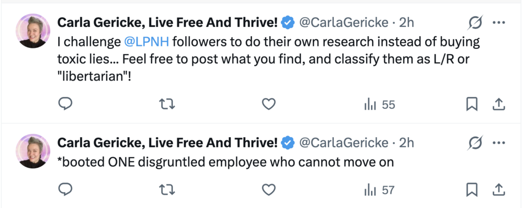Viewport: 522px width, 208px height.
Task: Bookmark the disgruntled employee tweet
Action: [x=472, y=190]
